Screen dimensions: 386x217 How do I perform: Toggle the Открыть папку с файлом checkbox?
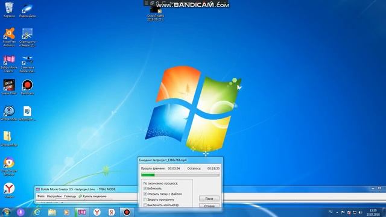145,194
